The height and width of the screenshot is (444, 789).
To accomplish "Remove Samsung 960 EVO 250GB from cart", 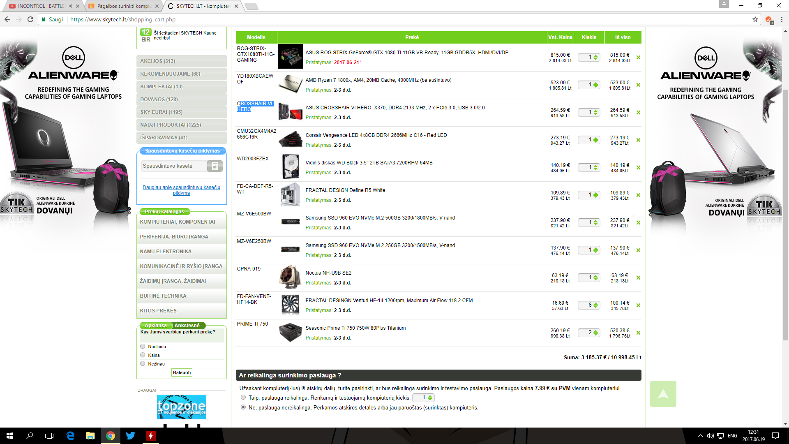I will tap(638, 250).
